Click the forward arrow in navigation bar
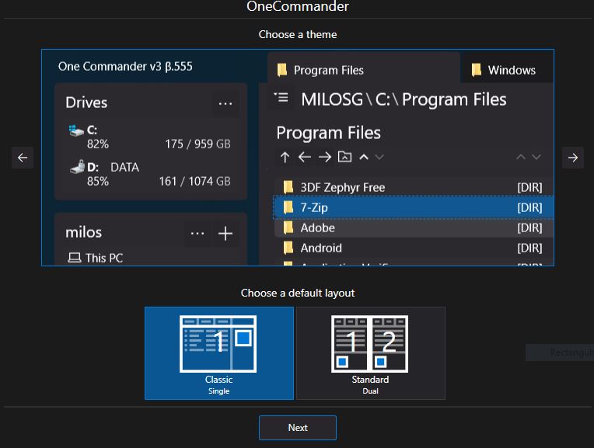This screenshot has height=448, width=594. (325, 157)
